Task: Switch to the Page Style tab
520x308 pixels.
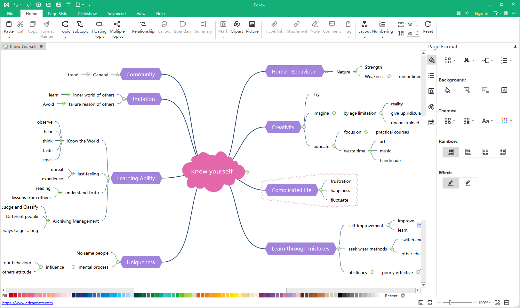Action: [58, 14]
